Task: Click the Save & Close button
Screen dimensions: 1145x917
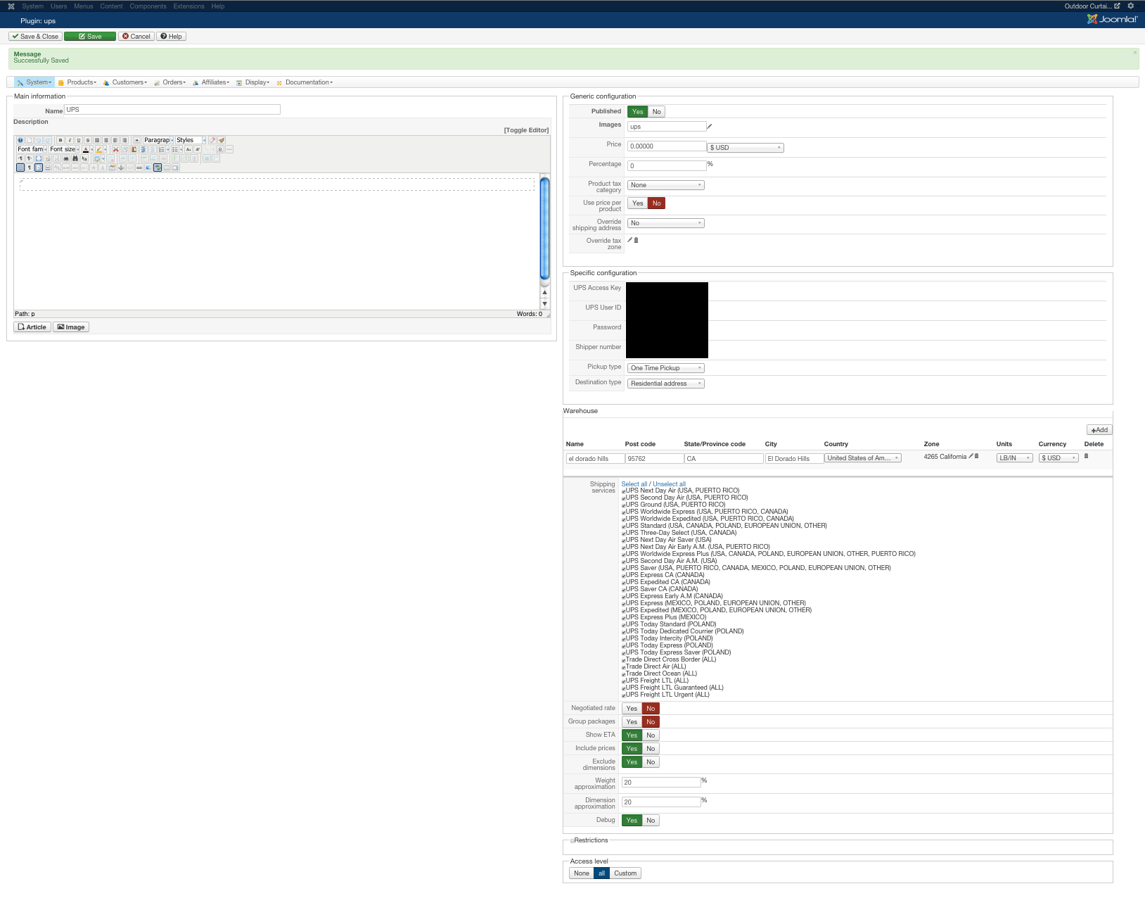Action: tap(35, 37)
